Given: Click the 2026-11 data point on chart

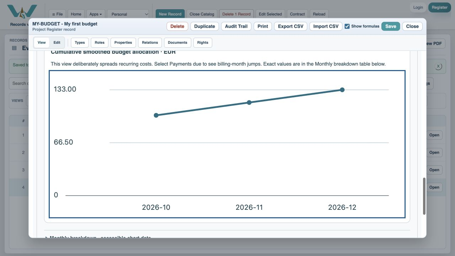Looking at the screenshot, I should click(249, 102).
